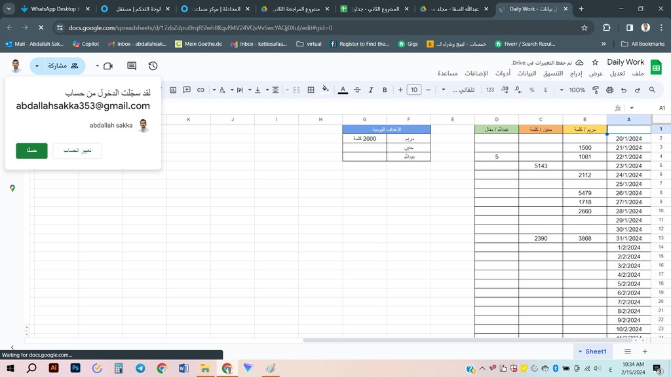Star the Daily Work document

pos(595,62)
